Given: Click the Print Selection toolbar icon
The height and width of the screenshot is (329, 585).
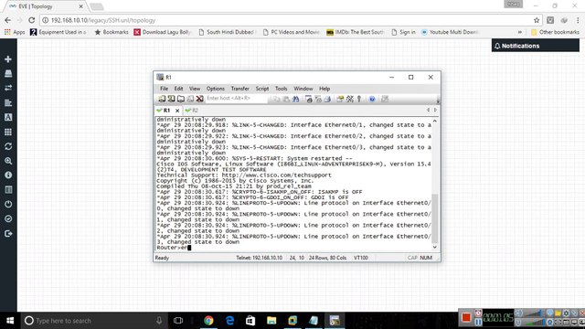Looking at the screenshot, I should [318, 99].
